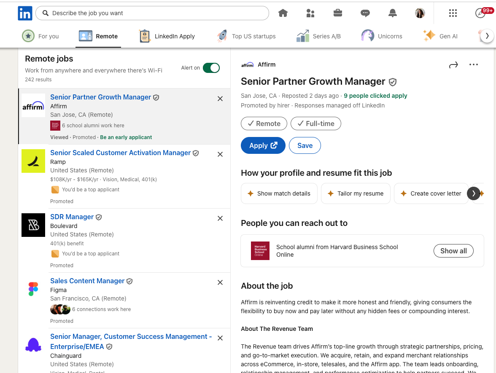Open the My Network people icon

[x=310, y=13]
